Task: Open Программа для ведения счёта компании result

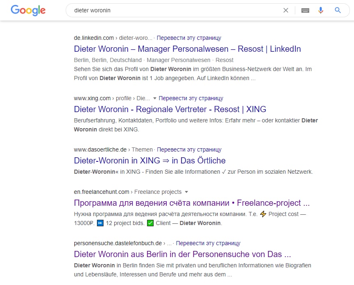Action: [x=192, y=203]
